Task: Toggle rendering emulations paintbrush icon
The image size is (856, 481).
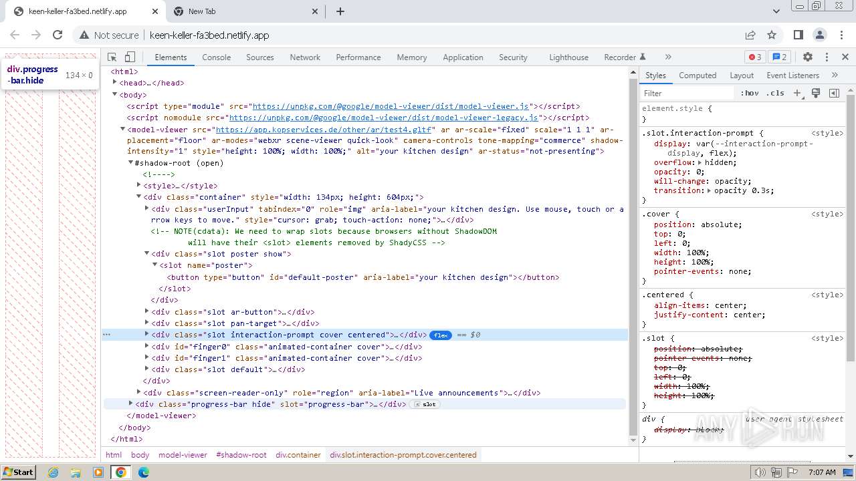Action: point(816,93)
